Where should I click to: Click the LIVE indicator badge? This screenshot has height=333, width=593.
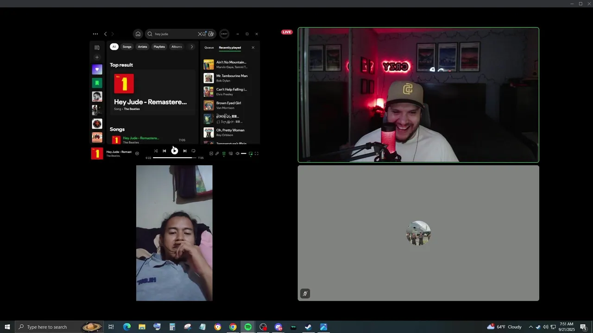coord(287,32)
